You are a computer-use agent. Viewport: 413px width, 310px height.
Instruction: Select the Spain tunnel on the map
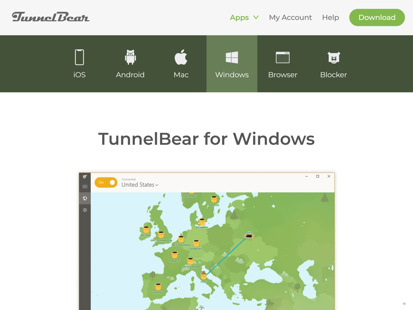pyautogui.click(x=158, y=287)
